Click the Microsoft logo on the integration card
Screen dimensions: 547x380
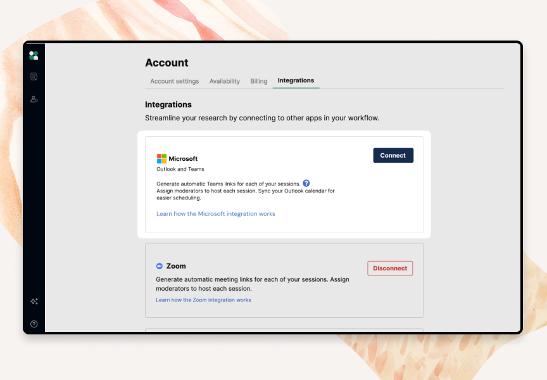coord(161,158)
